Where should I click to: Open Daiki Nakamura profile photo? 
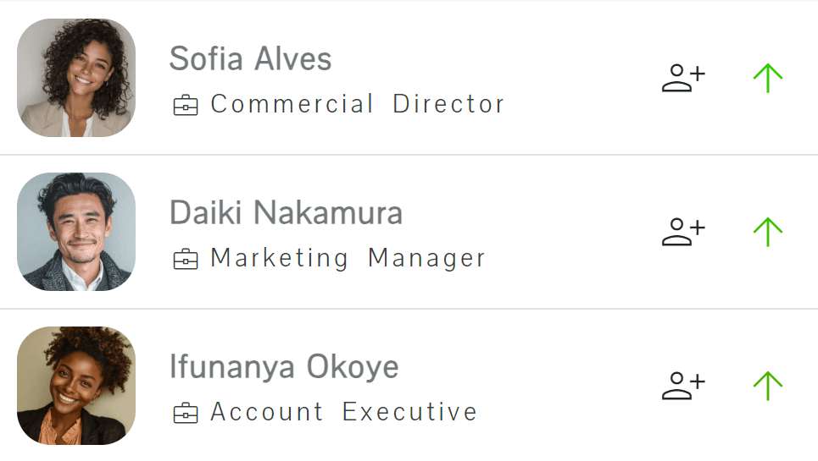click(76, 232)
